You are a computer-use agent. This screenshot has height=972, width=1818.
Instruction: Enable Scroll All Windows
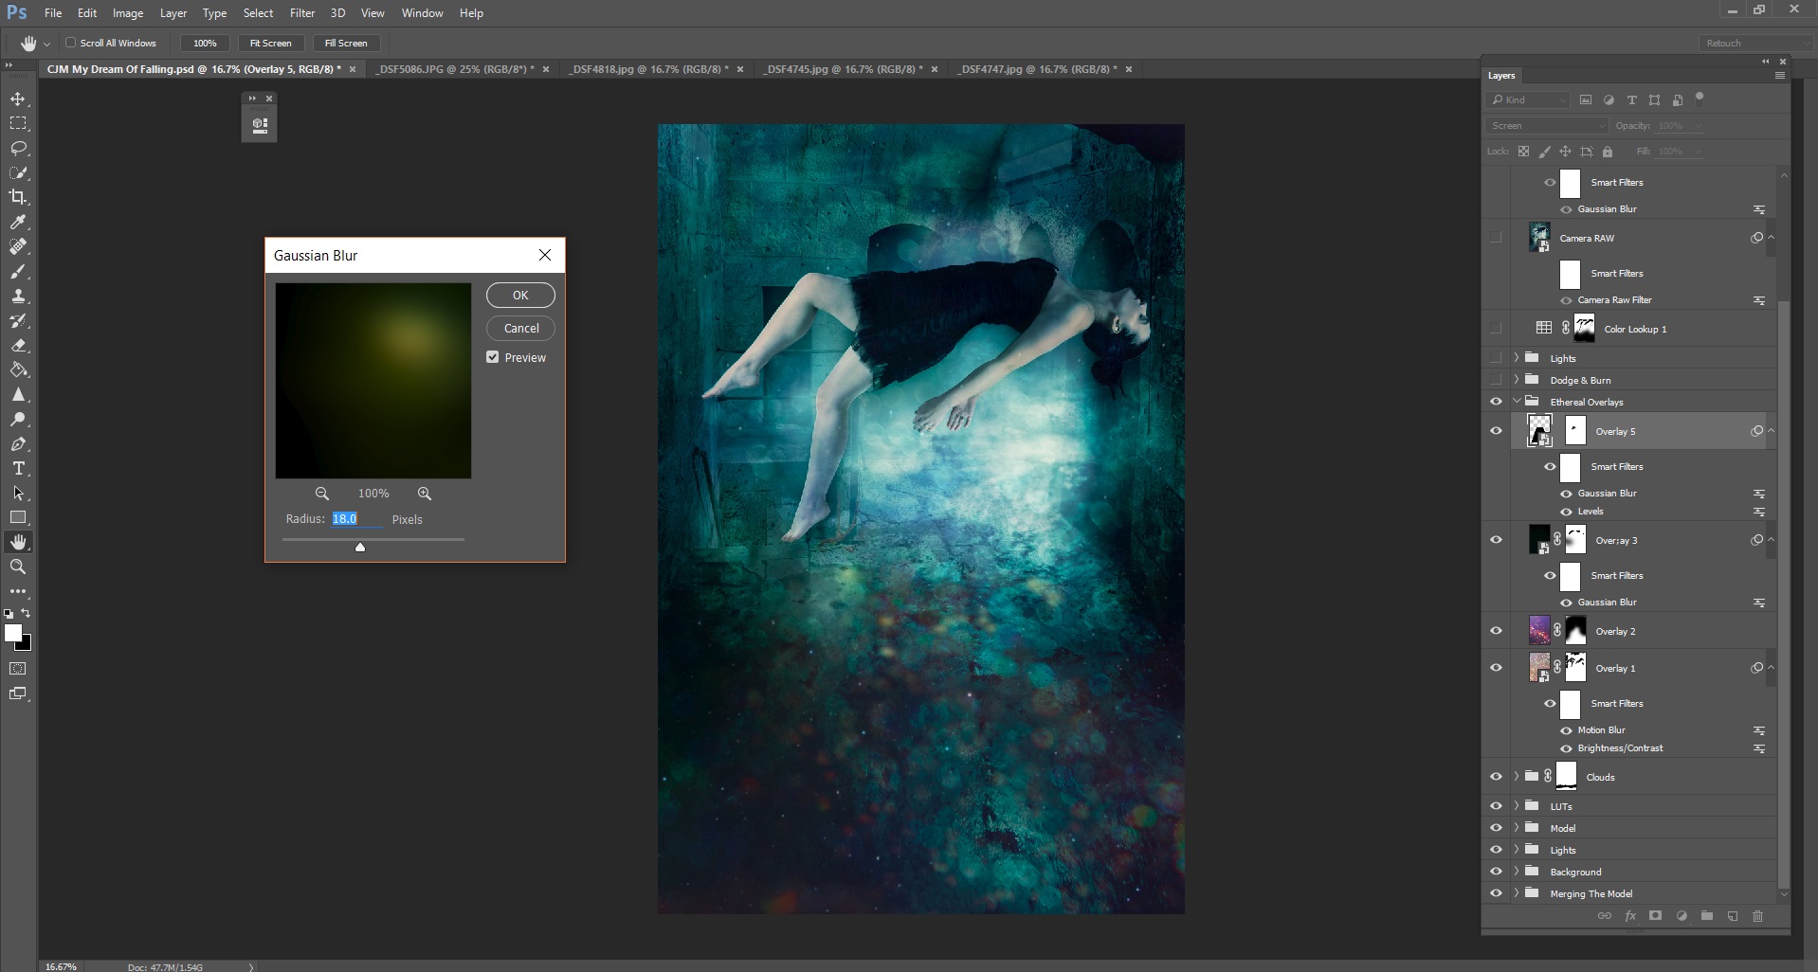click(x=71, y=43)
